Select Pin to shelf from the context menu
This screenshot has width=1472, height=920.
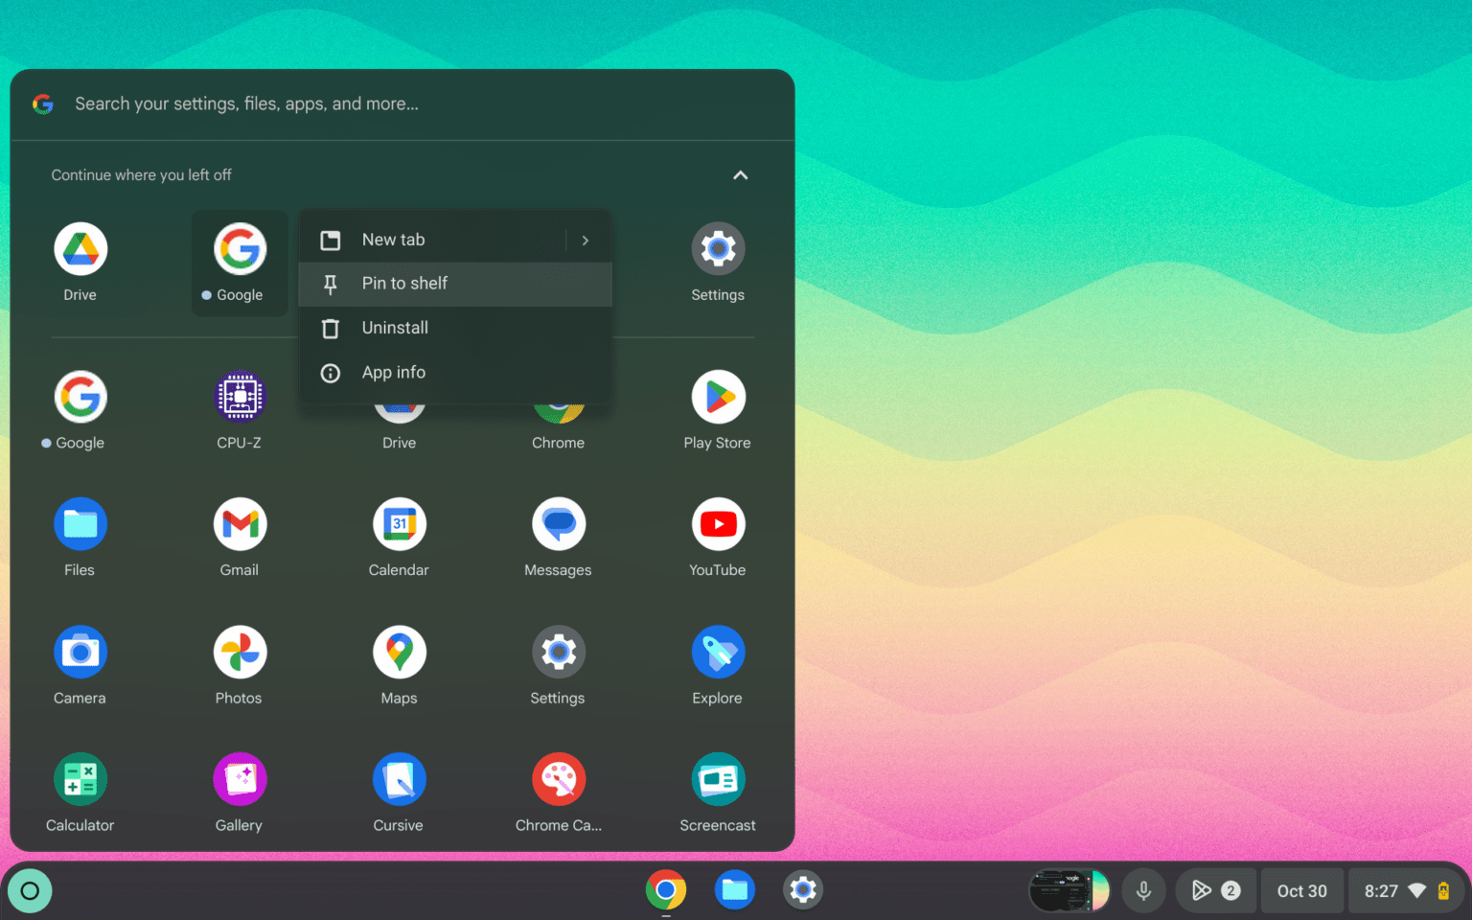point(404,284)
